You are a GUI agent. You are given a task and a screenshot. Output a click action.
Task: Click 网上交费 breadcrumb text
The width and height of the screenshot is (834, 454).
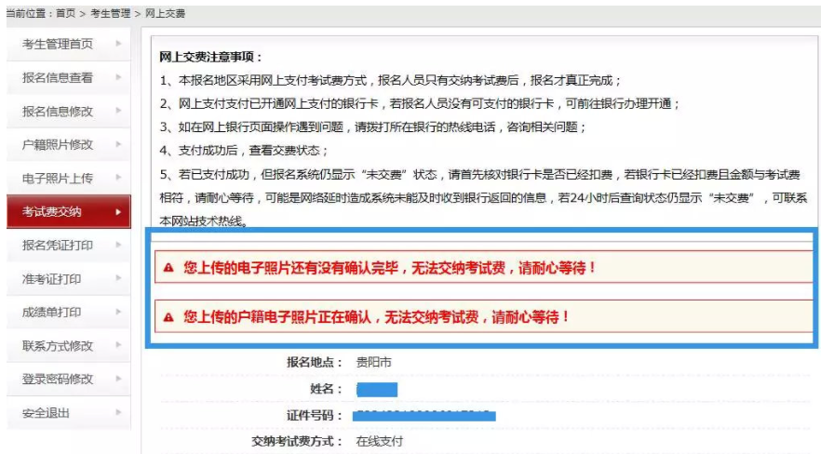(x=164, y=14)
